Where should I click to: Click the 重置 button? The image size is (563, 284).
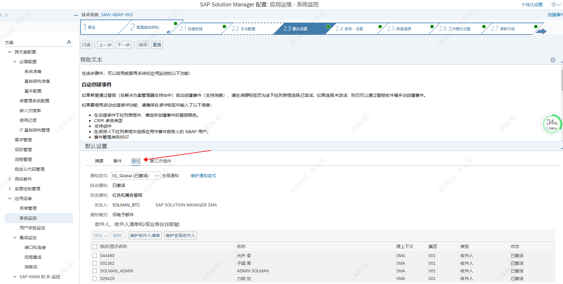pos(157,45)
